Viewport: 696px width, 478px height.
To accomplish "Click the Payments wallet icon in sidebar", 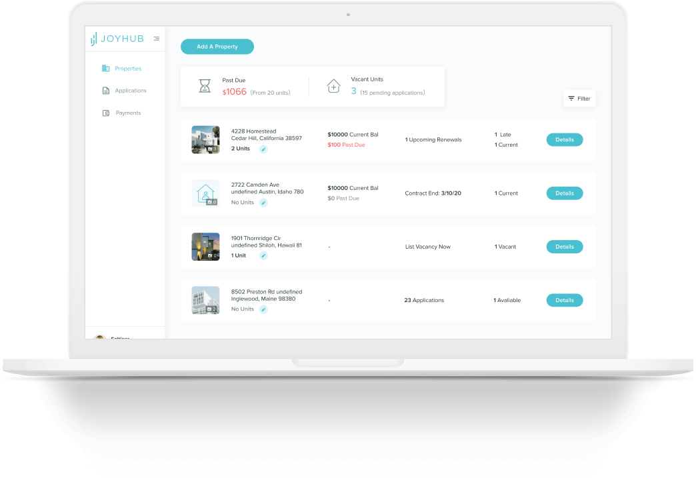I will [105, 113].
